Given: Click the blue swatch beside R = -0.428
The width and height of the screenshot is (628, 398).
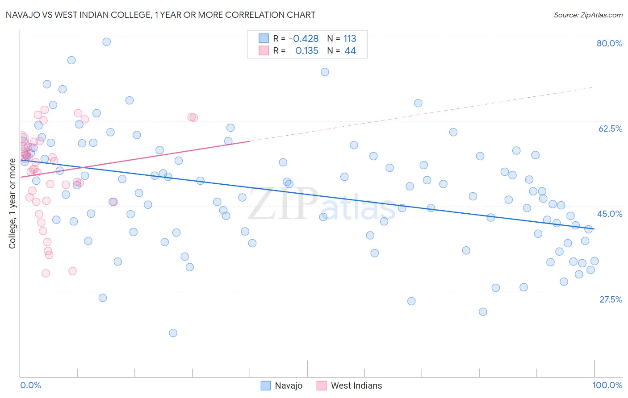Looking at the screenshot, I should coord(264,38).
